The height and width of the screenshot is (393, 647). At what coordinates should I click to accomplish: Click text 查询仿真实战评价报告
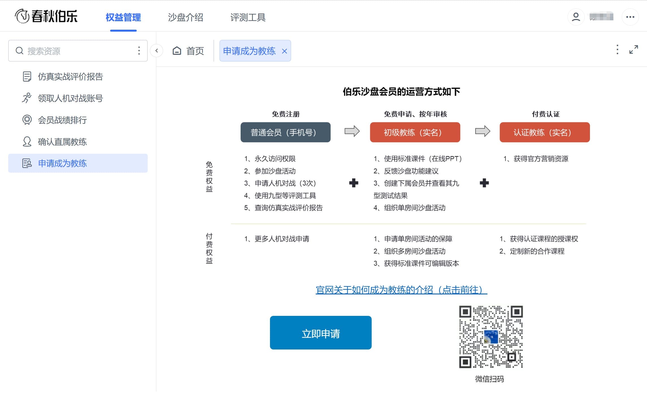[x=289, y=208]
